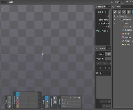
Task: Toggle the Others select option dot
Action: click(71, 106)
